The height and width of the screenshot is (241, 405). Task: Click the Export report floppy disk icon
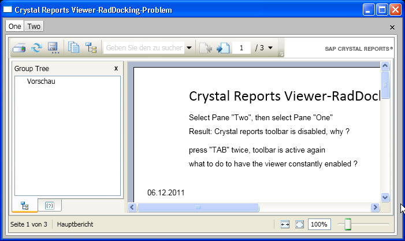(x=53, y=48)
